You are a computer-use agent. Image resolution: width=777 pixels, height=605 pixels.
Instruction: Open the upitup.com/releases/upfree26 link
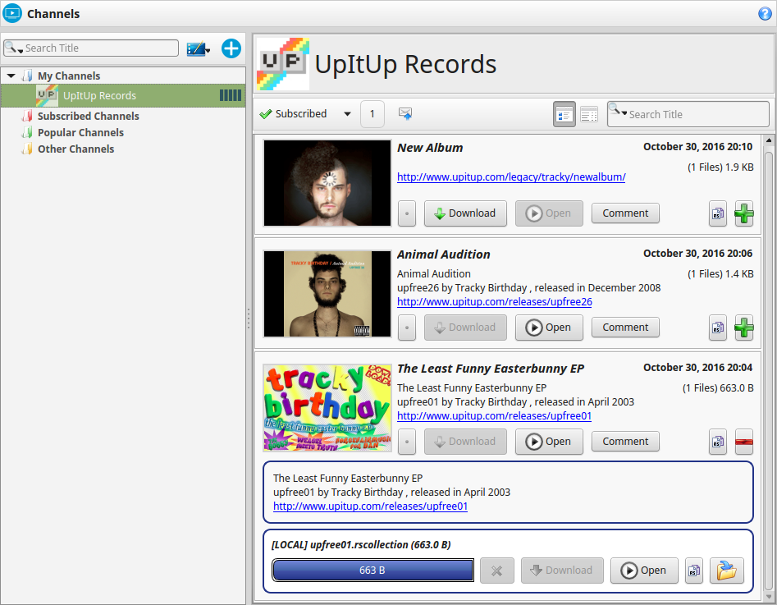(x=495, y=301)
